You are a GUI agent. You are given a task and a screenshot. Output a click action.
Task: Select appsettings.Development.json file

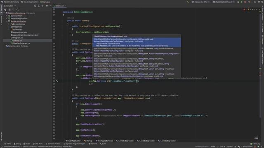[x=26, y=35]
